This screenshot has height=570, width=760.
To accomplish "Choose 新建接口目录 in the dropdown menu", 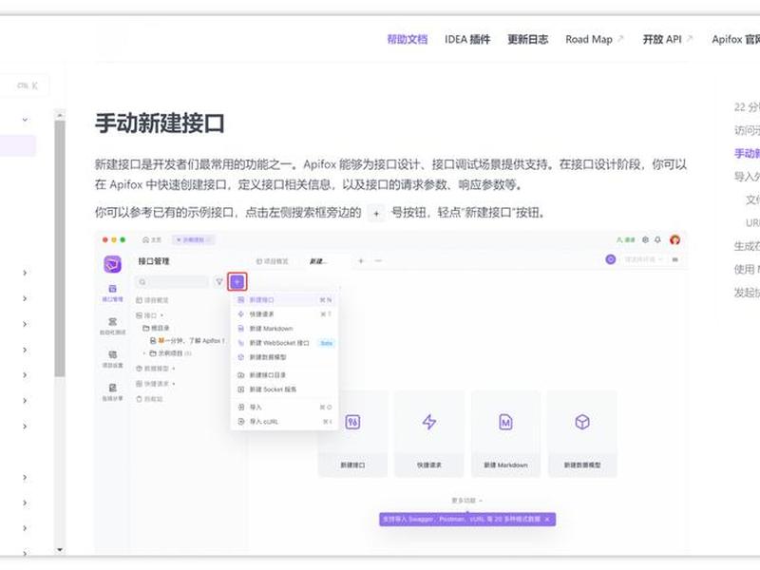I will click(x=285, y=375).
